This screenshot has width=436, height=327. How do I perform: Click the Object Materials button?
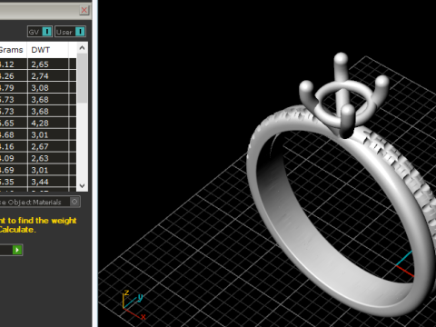pos(40,202)
